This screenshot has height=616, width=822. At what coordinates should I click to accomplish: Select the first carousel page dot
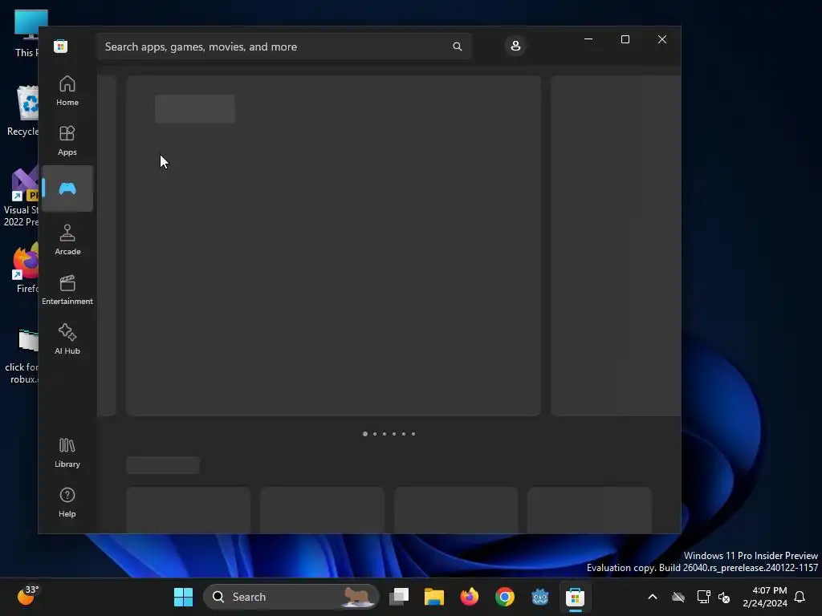point(365,434)
